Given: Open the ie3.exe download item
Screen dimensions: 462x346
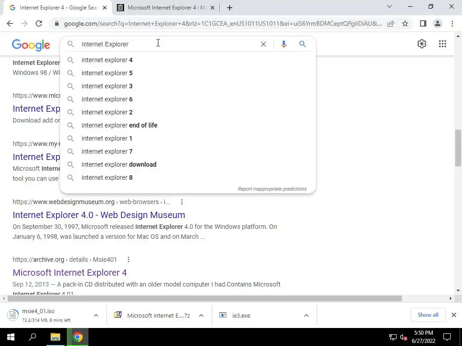Looking at the screenshot, I should coord(256,315).
